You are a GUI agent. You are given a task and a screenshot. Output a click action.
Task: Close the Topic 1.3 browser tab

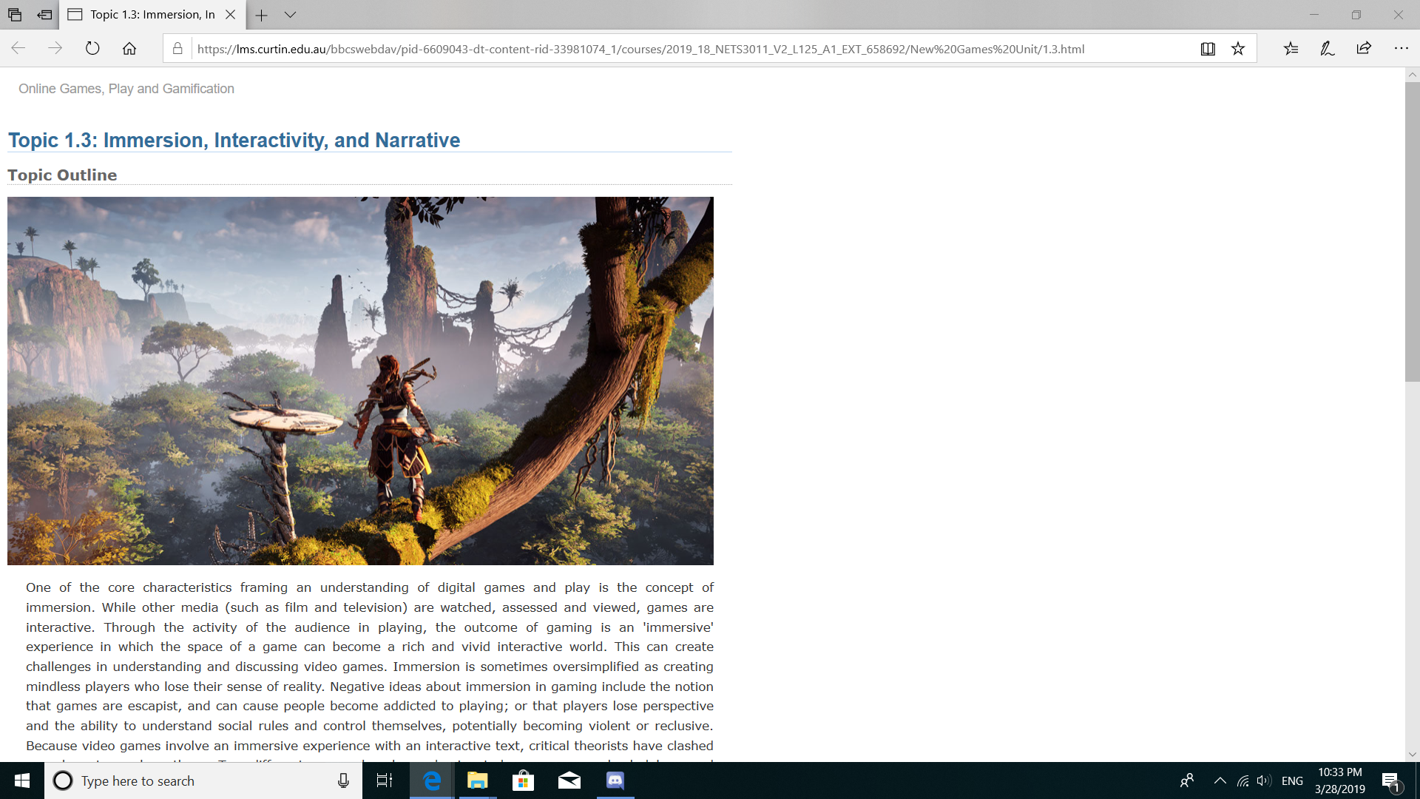231,15
